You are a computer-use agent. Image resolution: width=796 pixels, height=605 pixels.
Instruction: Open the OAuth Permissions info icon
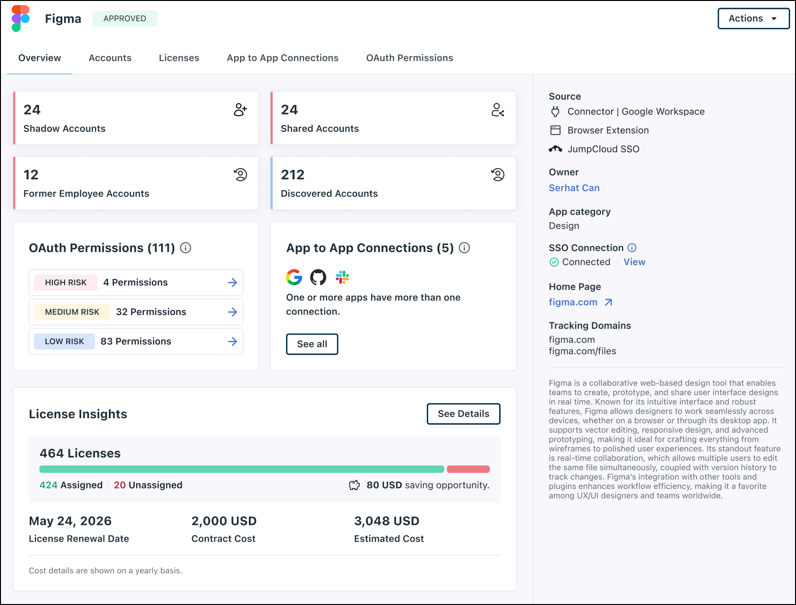coord(186,248)
